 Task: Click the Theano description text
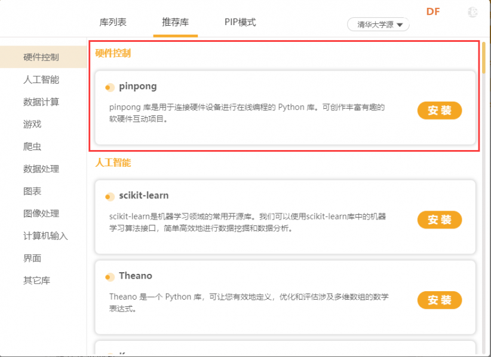248,303
